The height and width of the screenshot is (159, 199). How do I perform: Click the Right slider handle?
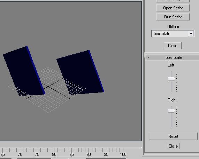pos(171,111)
